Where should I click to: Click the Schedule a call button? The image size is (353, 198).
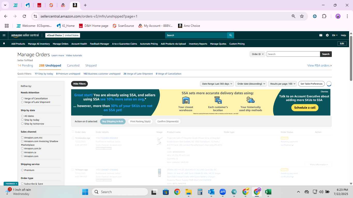[x=305, y=108]
